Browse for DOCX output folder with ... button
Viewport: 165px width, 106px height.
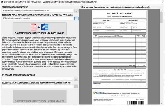tap(76, 18)
